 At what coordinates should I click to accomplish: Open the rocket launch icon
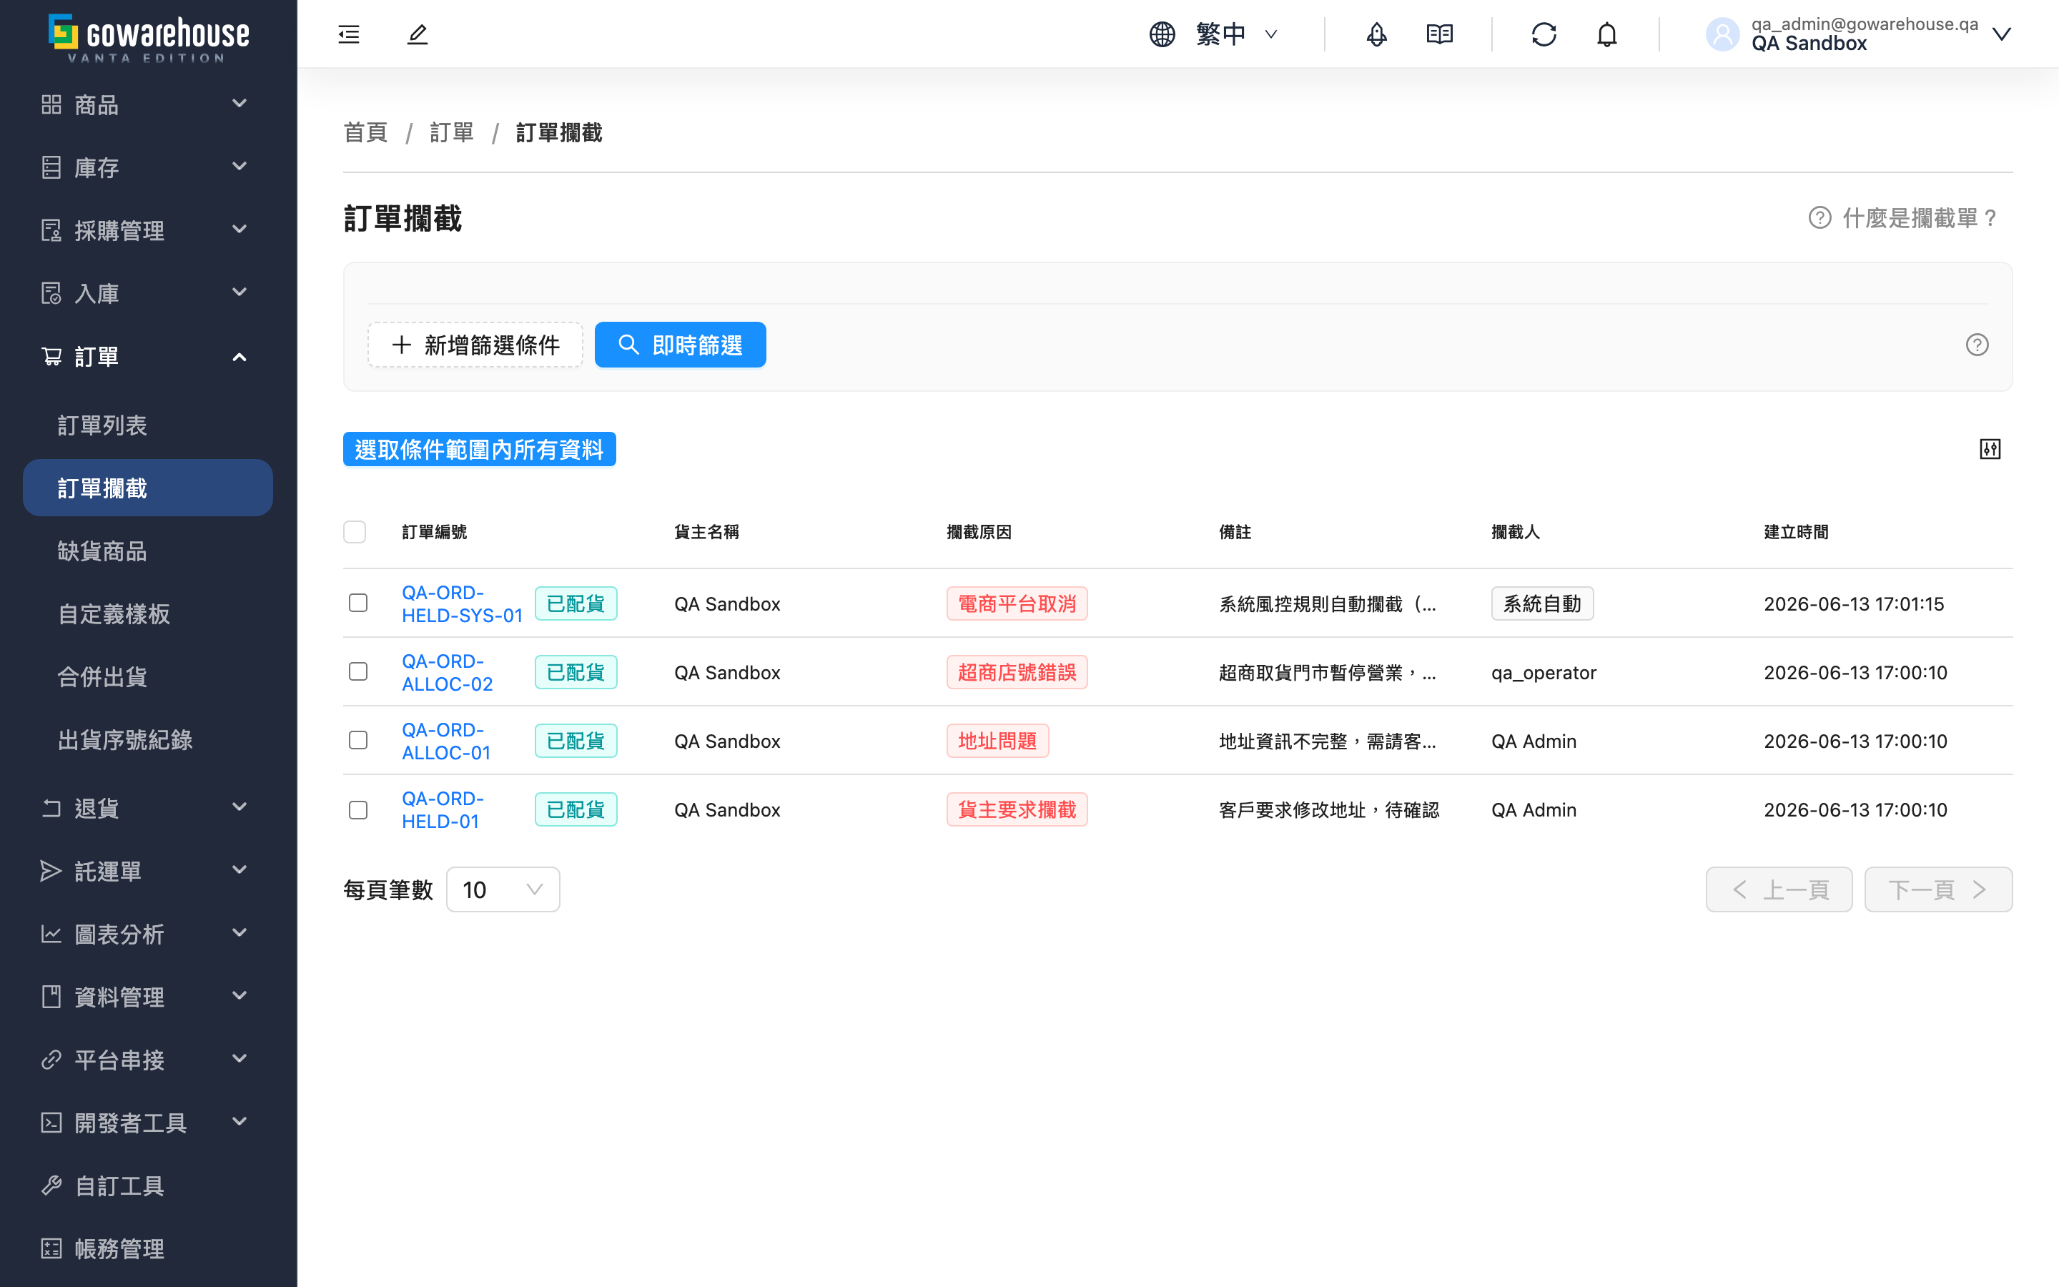pyautogui.click(x=1377, y=34)
